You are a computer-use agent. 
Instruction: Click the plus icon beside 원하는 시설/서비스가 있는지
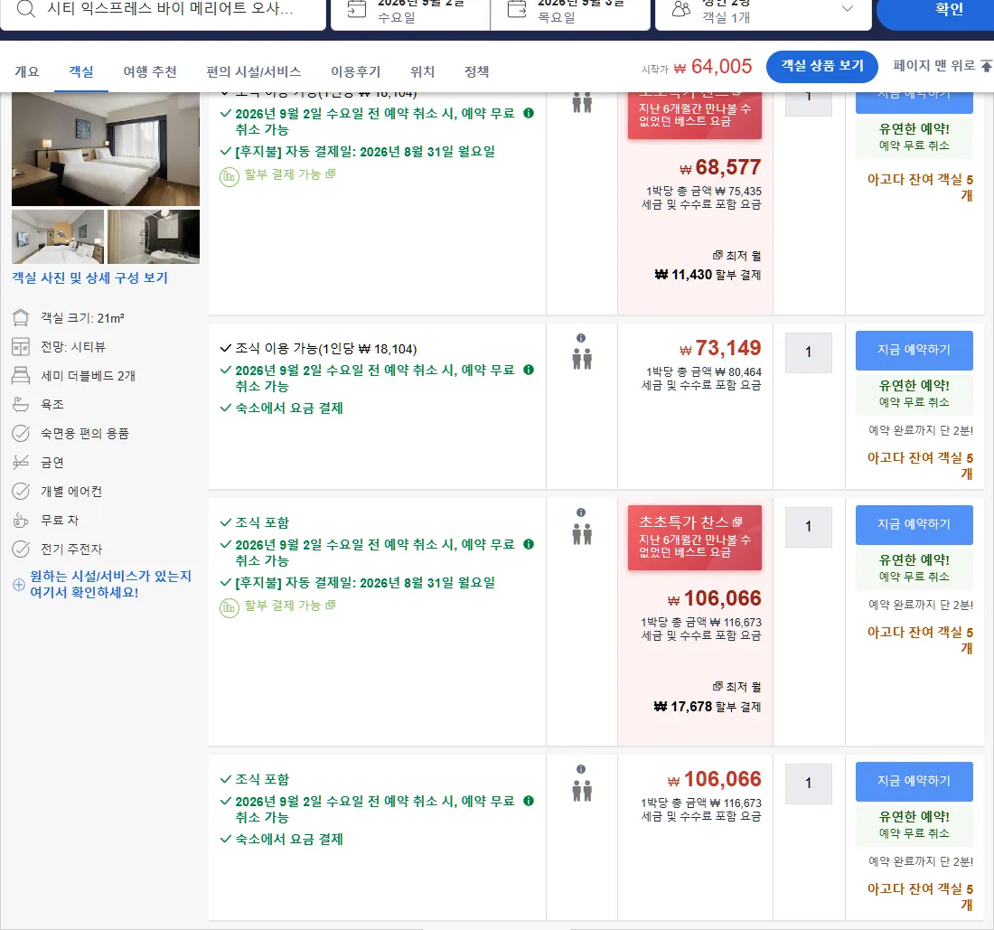[x=19, y=585]
